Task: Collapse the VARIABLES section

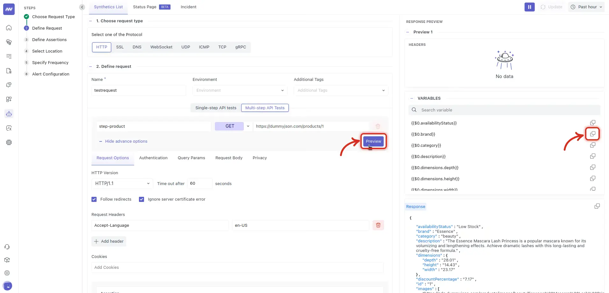Action: pyautogui.click(x=412, y=98)
